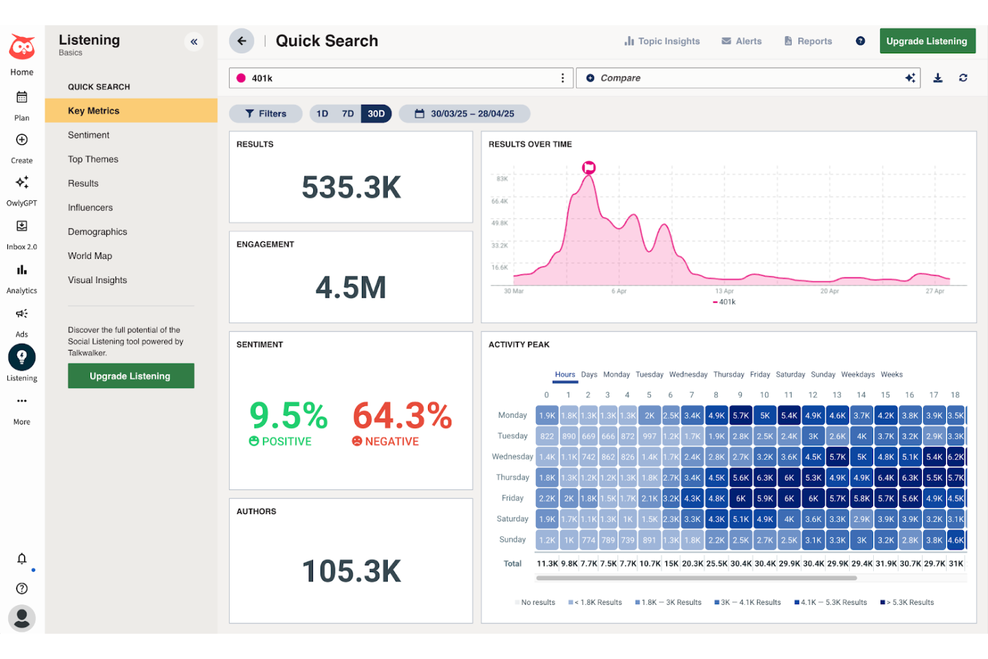
Task: Click the back arrow next to Quick Search
Action: 242,41
